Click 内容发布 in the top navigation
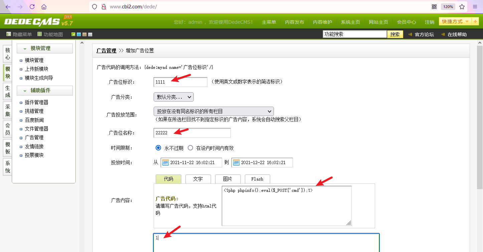Screen dimensions: 483x252 point(295,22)
